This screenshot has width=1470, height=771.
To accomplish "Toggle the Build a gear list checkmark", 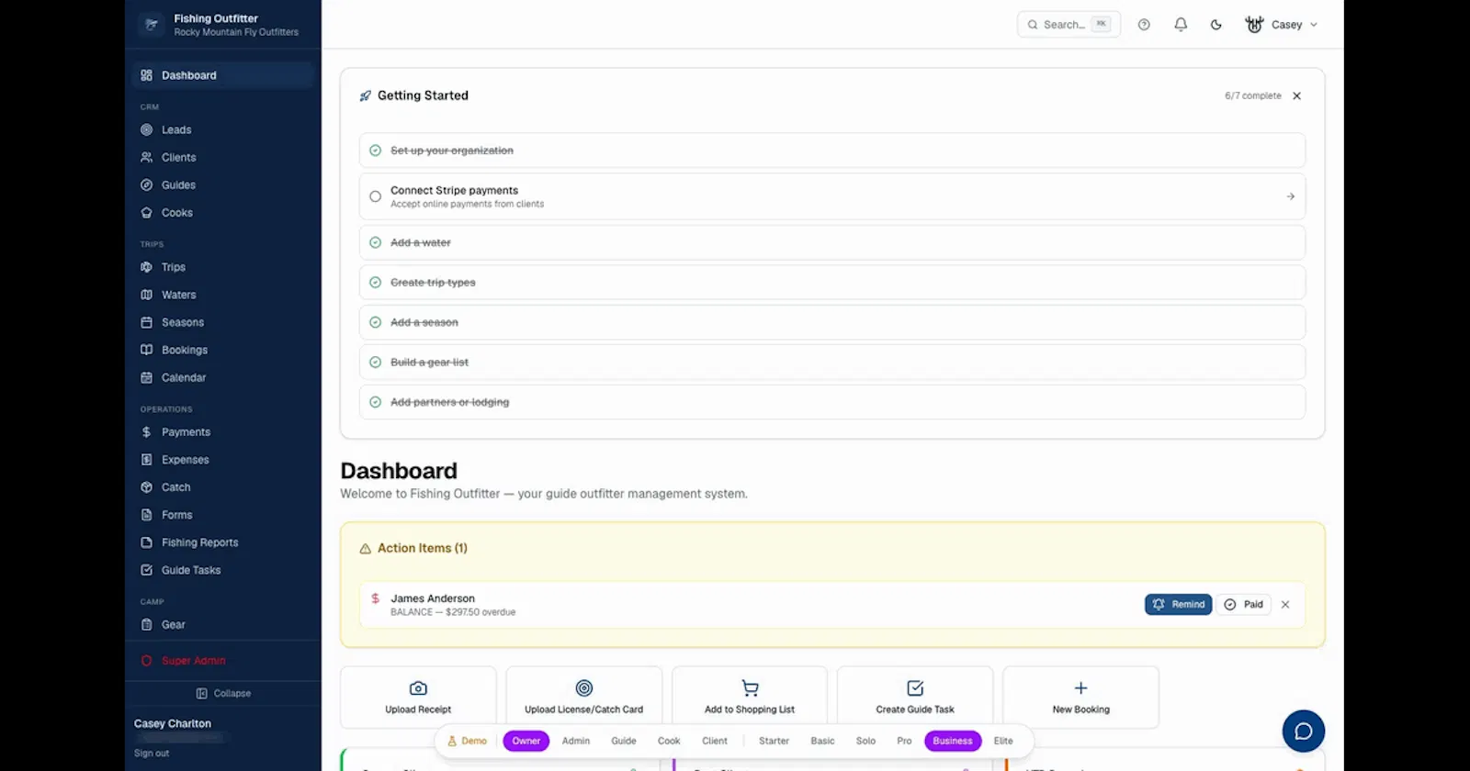I will coord(375,363).
